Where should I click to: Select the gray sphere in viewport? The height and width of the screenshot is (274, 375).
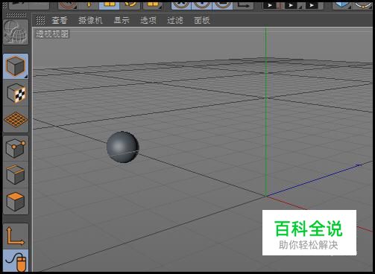click(123, 147)
